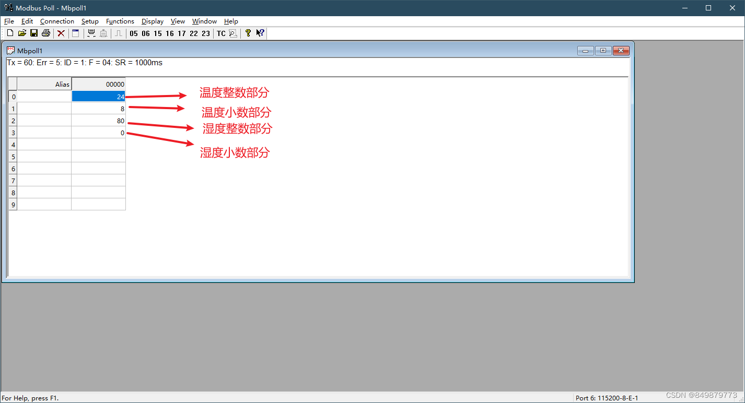745x403 pixels.
Task: Click the Mbpoll1 window title icon
Action: pos(10,51)
